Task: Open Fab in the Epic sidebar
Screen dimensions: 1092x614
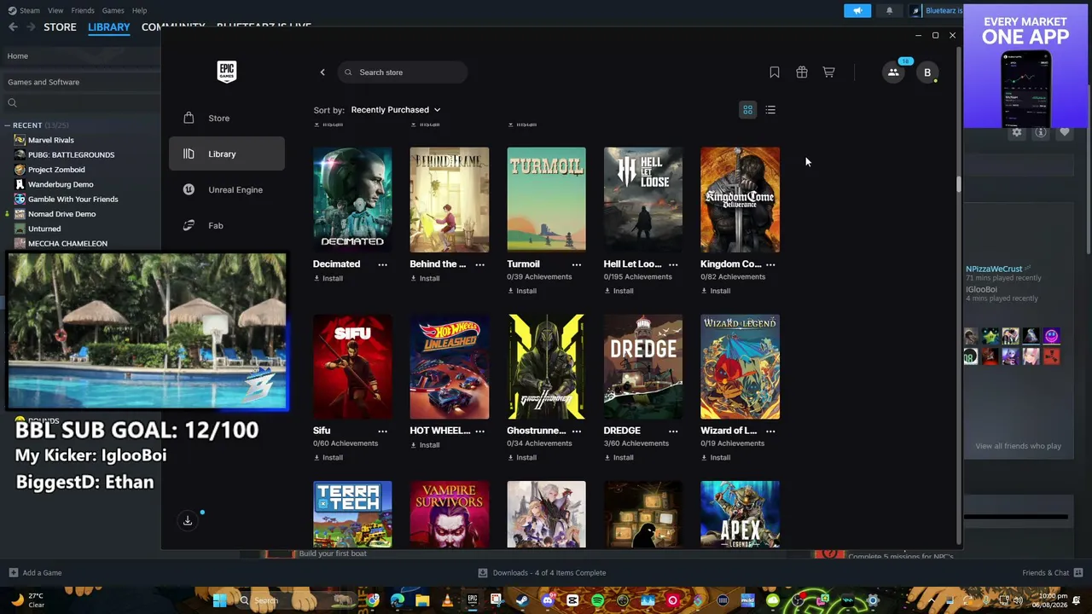Action: (x=227, y=225)
